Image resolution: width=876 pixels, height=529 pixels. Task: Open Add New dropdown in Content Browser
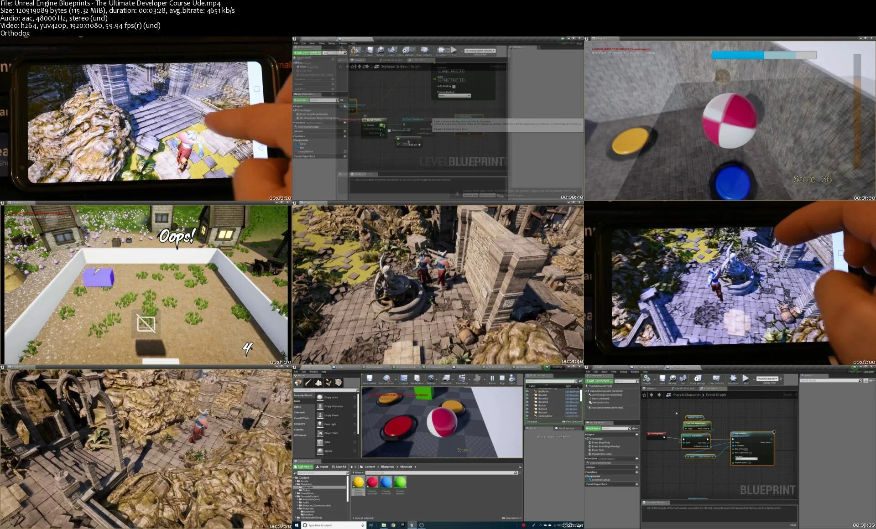point(304,467)
